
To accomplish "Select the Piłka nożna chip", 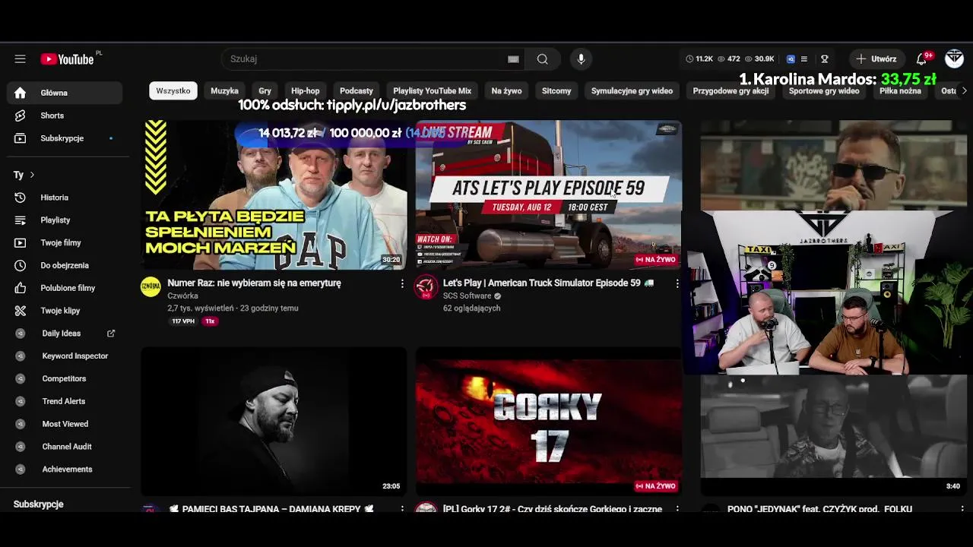I will click(900, 90).
